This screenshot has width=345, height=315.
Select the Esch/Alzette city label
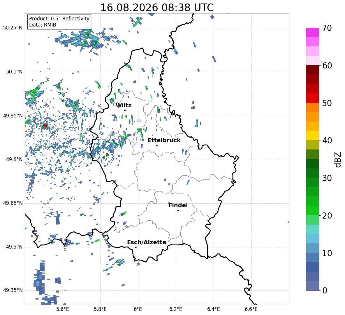147,242
